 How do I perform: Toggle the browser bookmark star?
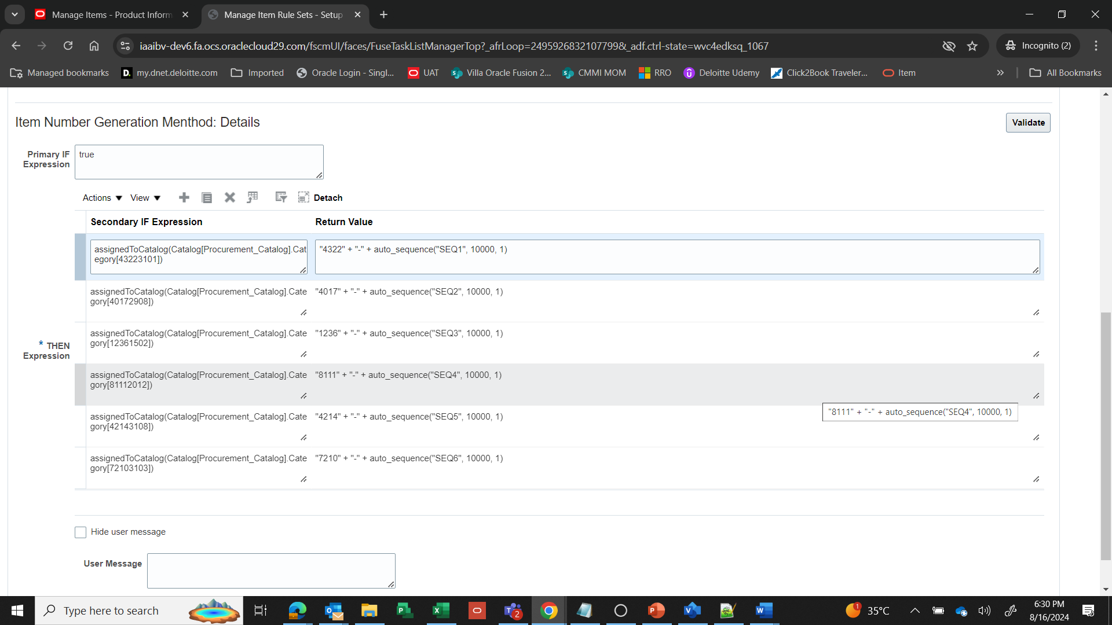(972, 46)
